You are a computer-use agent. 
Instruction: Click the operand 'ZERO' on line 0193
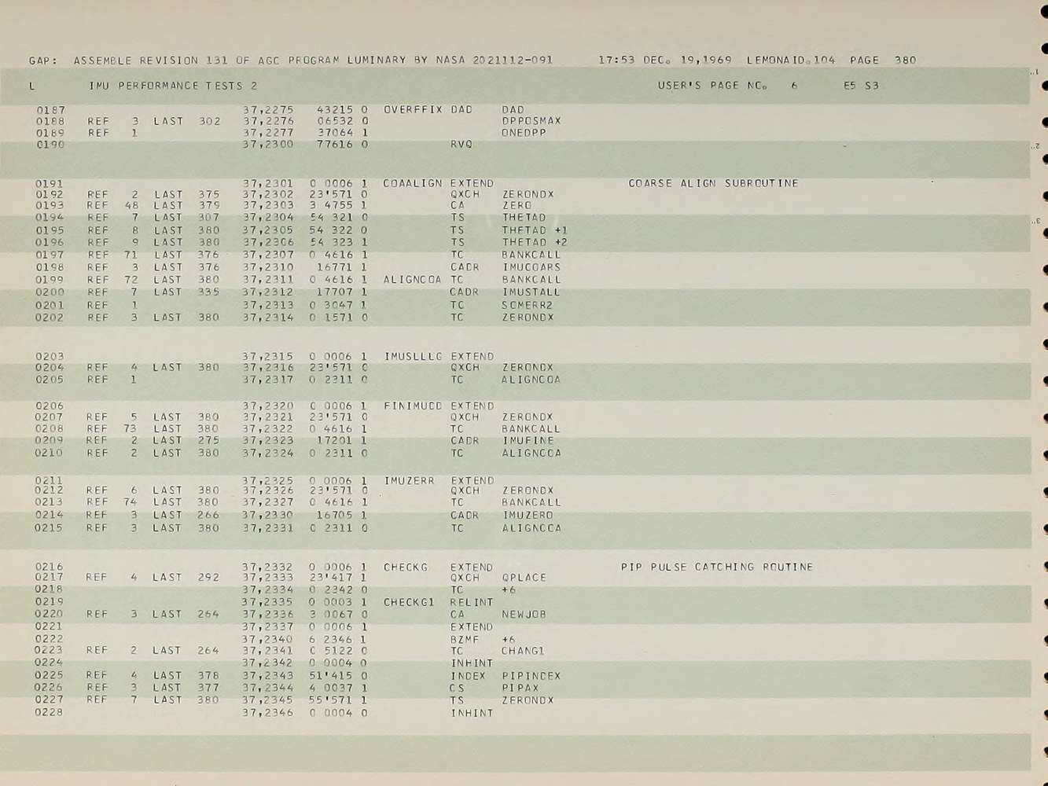pyautogui.click(x=517, y=206)
